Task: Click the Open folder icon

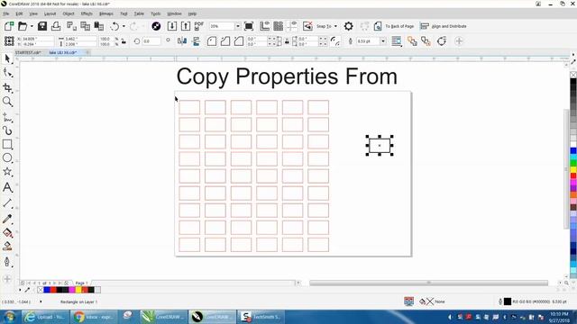Action: coord(23,26)
